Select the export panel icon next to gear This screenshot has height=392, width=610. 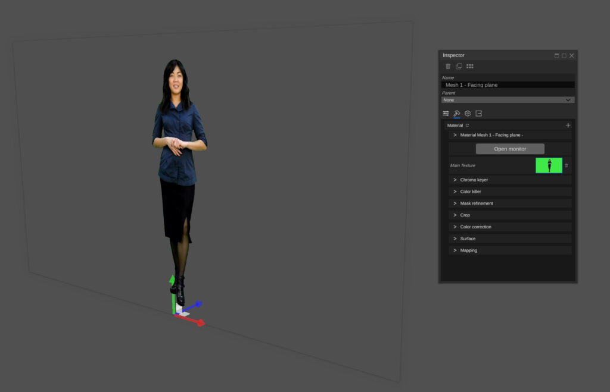[478, 113]
